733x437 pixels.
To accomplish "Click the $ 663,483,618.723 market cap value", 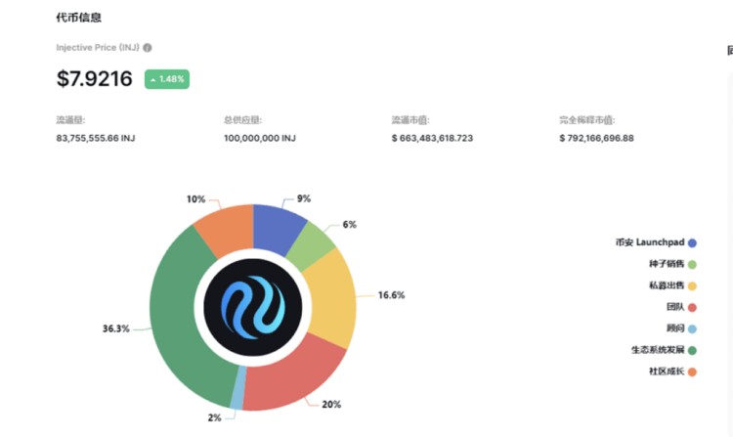I will 432,139.
